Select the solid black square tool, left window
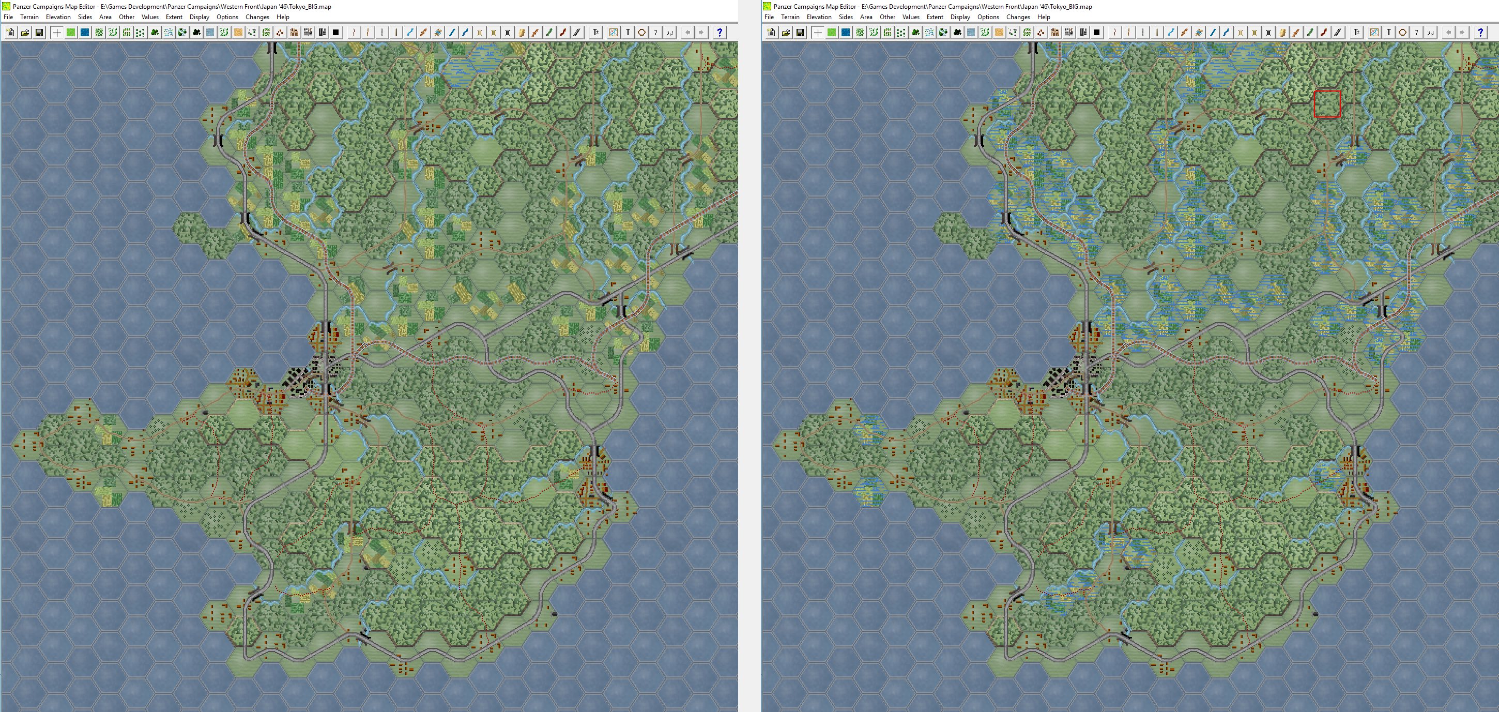The width and height of the screenshot is (1499, 712). (336, 33)
